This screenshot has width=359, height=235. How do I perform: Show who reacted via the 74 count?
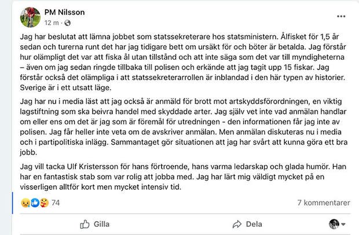pyautogui.click(x=56, y=203)
